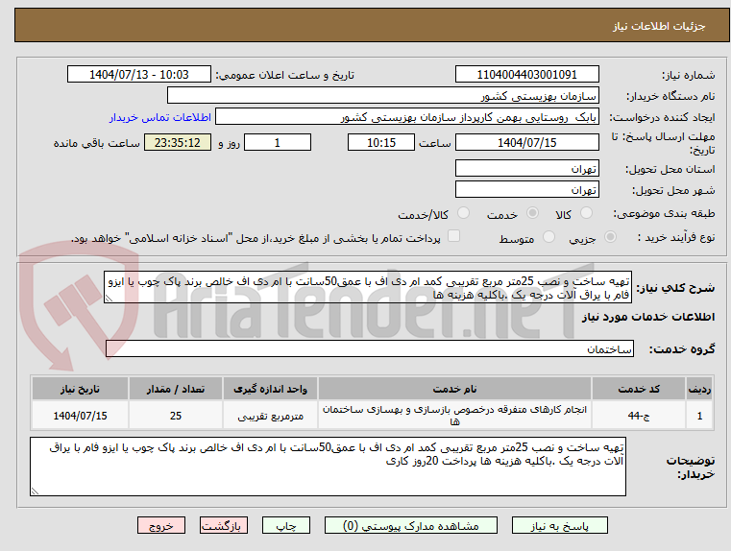Click the unit cell مترمربع تقریبی
Viewport: 731px width, 551px height.
coord(270,416)
